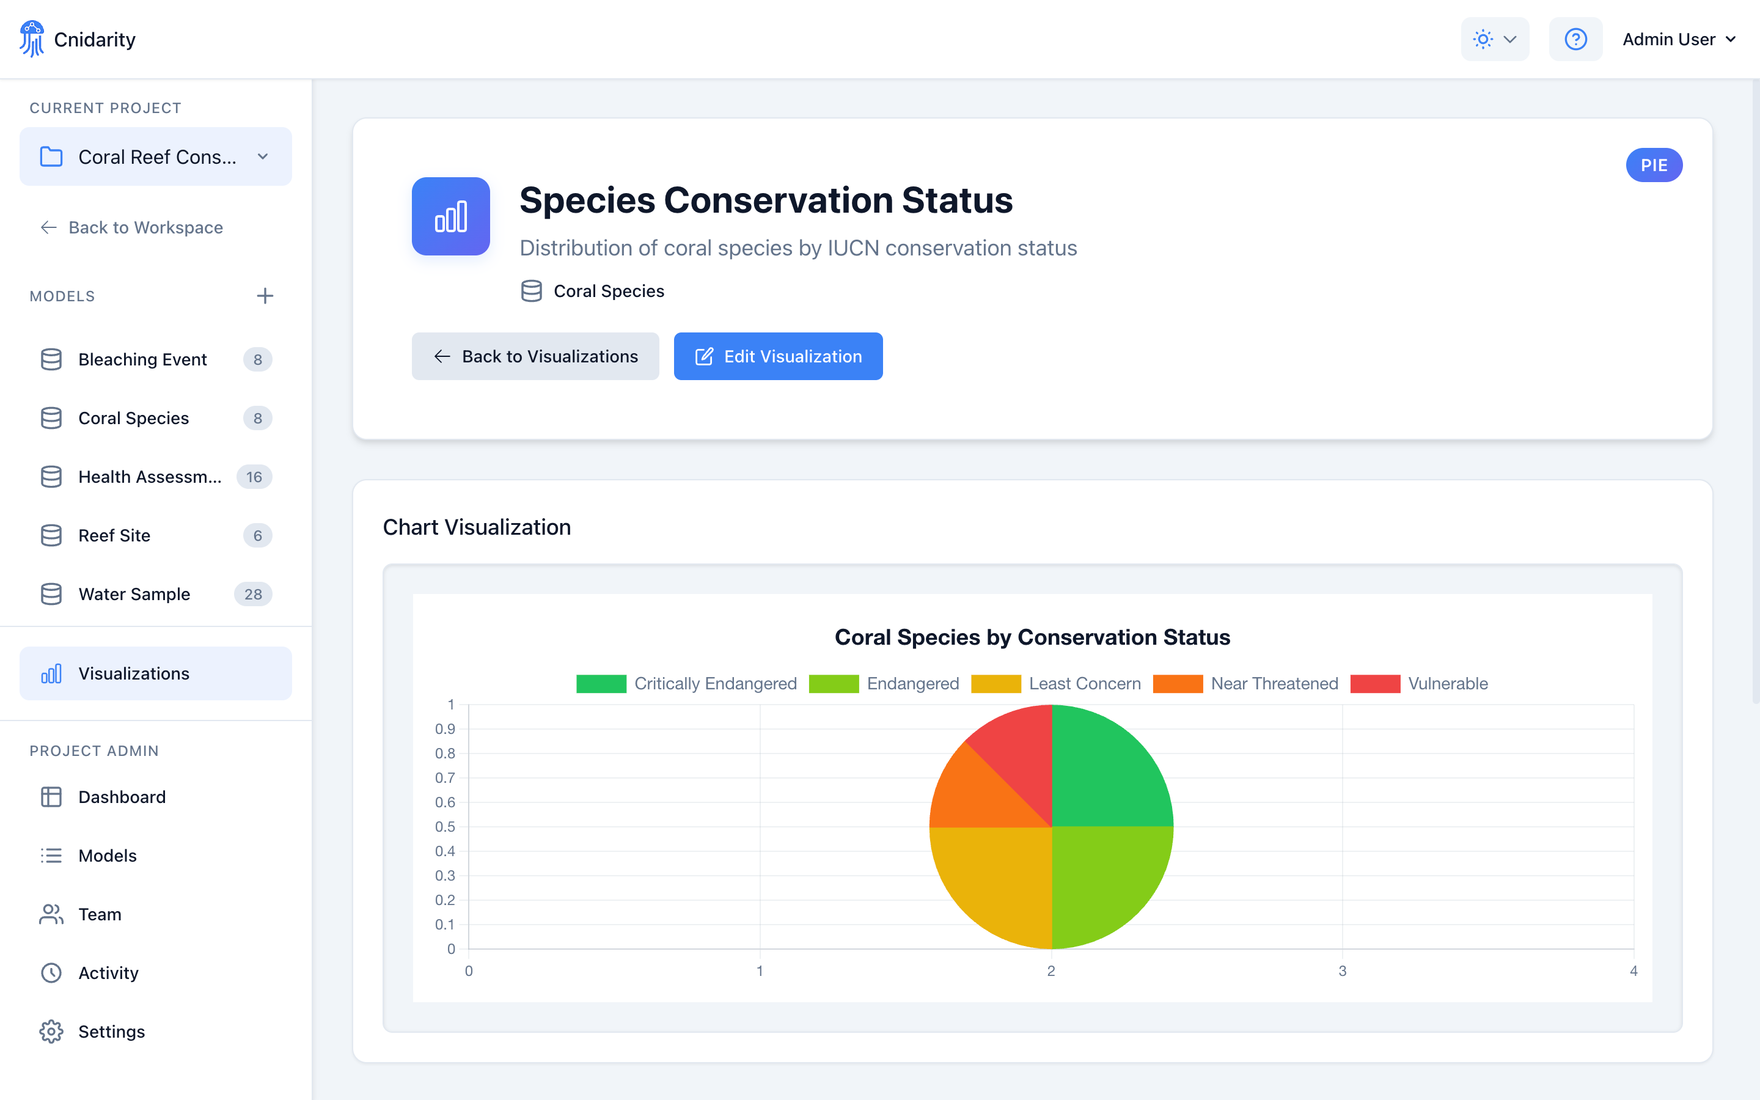Select the Coral Species model icon

(x=51, y=417)
